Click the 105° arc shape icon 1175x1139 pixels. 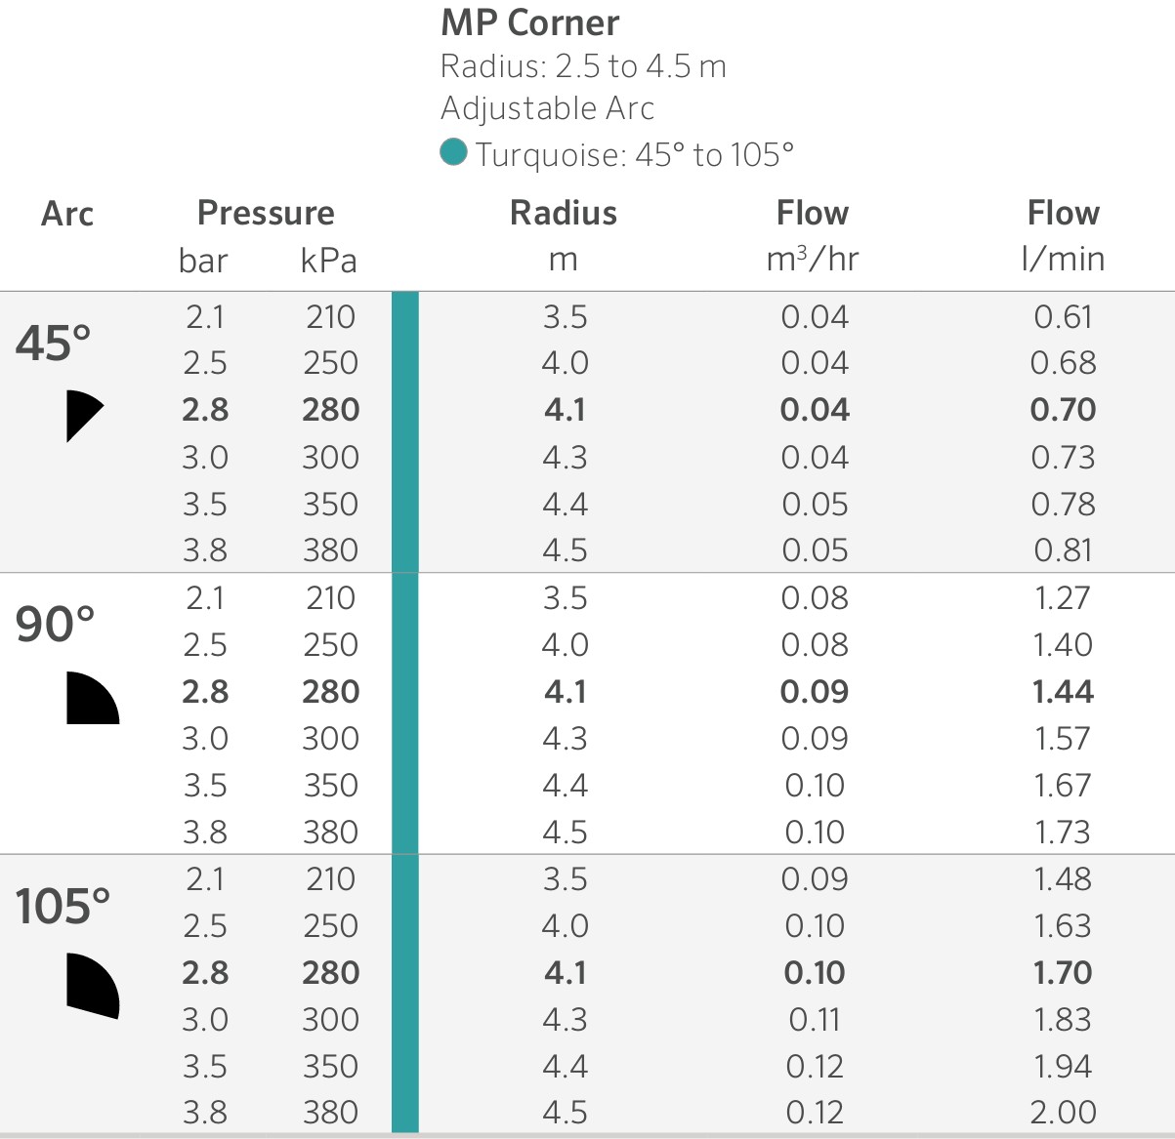(90, 986)
